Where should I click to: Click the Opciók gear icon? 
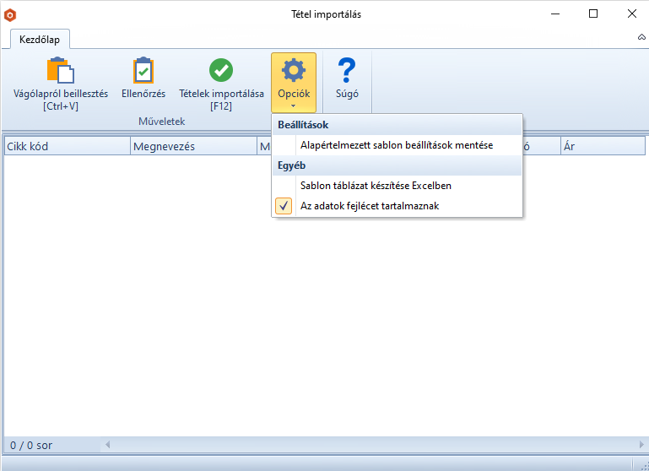pyautogui.click(x=294, y=71)
